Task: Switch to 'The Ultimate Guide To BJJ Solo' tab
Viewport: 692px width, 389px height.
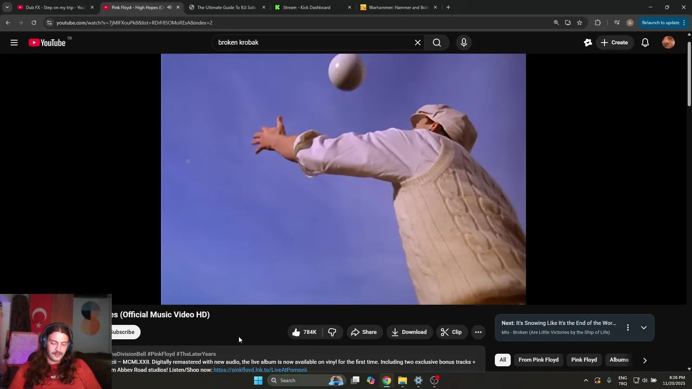Action: (x=226, y=8)
